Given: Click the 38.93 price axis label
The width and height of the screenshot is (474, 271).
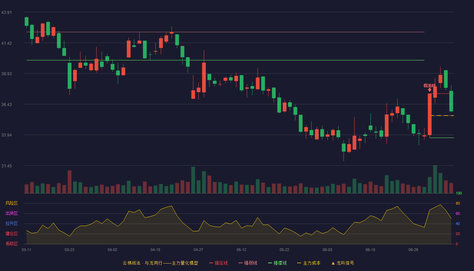Looking at the screenshot, I should [x=6, y=74].
